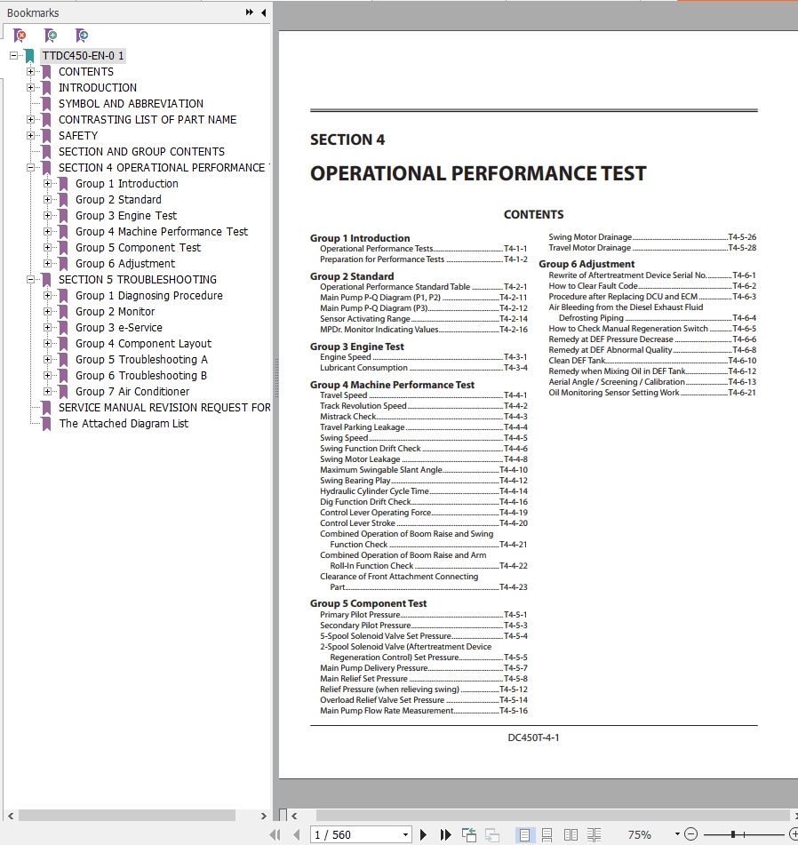Open SECTION AND GROUP CONTENTS bookmark
The height and width of the screenshot is (845, 798).
tap(141, 151)
